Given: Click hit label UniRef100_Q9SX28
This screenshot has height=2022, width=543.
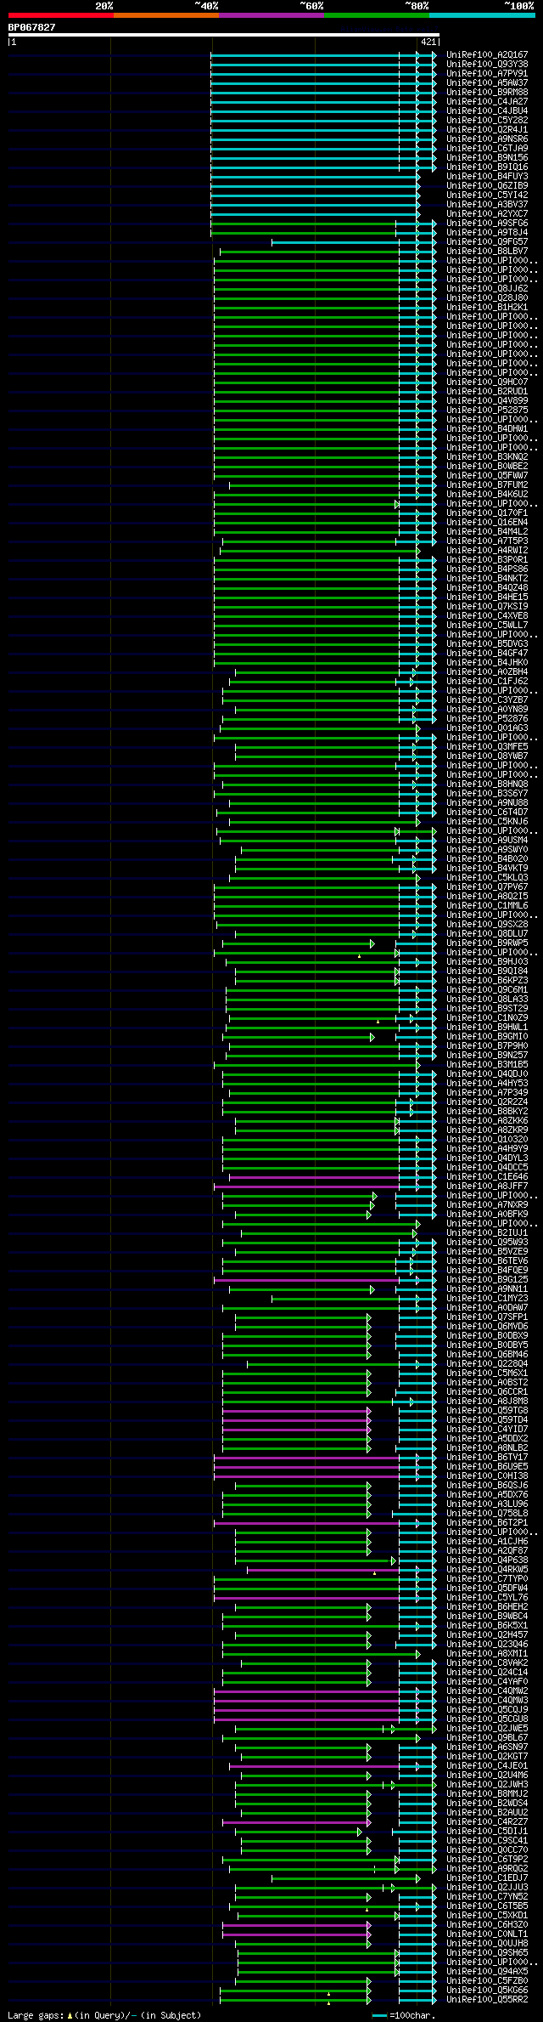Looking at the screenshot, I should pos(487,925).
